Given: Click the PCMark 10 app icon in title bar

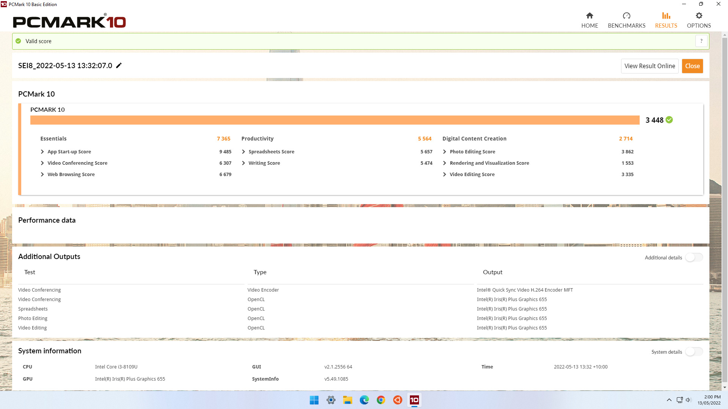Looking at the screenshot, I should tap(4, 4).
